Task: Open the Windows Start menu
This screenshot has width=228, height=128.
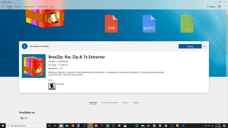Action: [x=3, y=126]
